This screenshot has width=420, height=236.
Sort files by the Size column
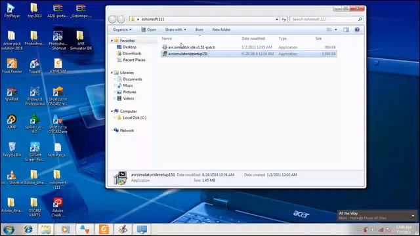pos(318,39)
